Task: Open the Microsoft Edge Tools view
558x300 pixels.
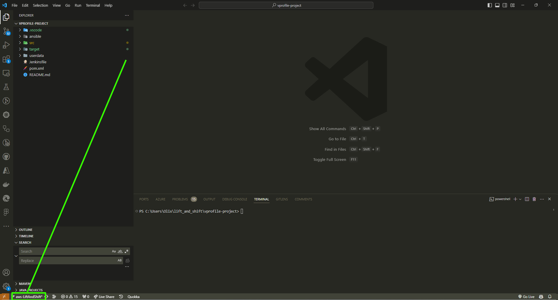Action: tap(6, 198)
